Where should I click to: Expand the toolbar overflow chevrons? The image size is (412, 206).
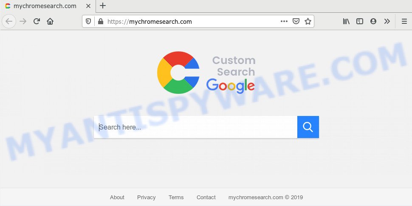387,21
